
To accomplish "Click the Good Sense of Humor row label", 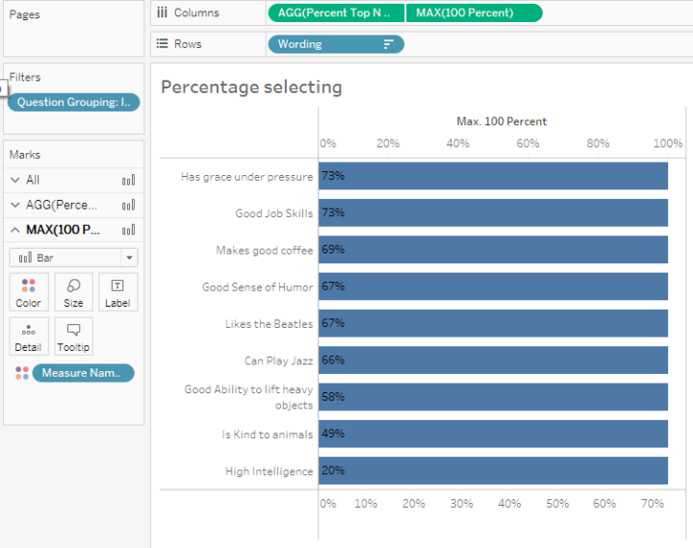I will point(258,287).
